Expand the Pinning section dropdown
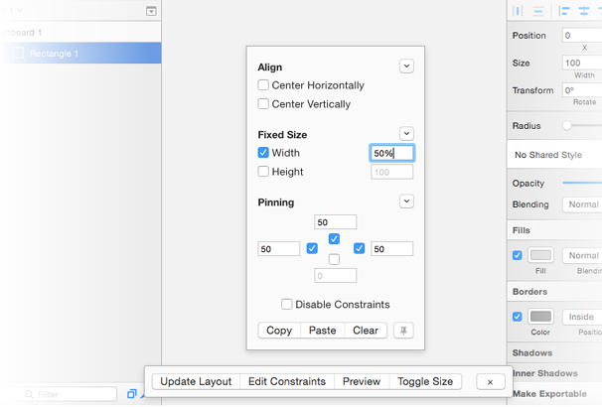602x407 pixels. coord(406,202)
